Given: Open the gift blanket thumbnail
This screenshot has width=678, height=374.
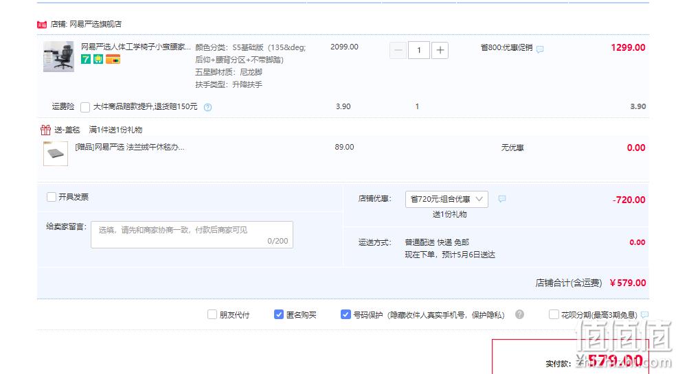Looking at the screenshot, I should tap(56, 153).
